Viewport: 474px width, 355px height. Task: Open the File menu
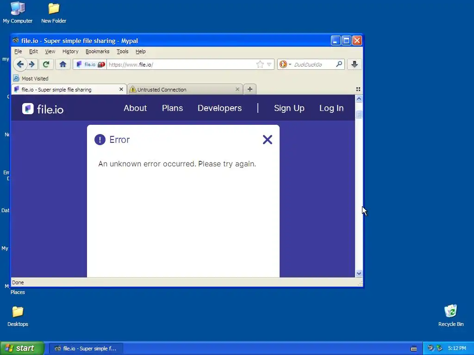pyautogui.click(x=18, y=51)
